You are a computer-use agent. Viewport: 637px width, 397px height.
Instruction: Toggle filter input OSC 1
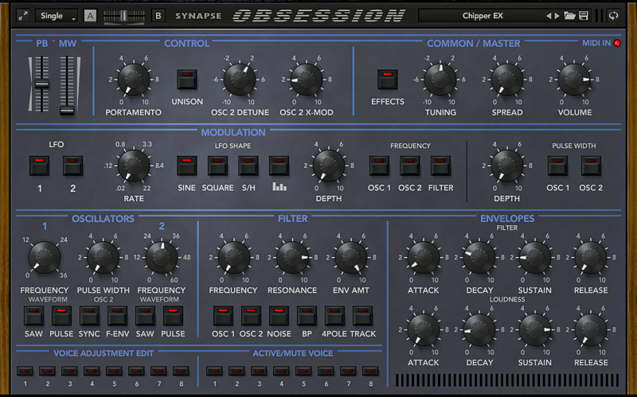pos(223,316)
